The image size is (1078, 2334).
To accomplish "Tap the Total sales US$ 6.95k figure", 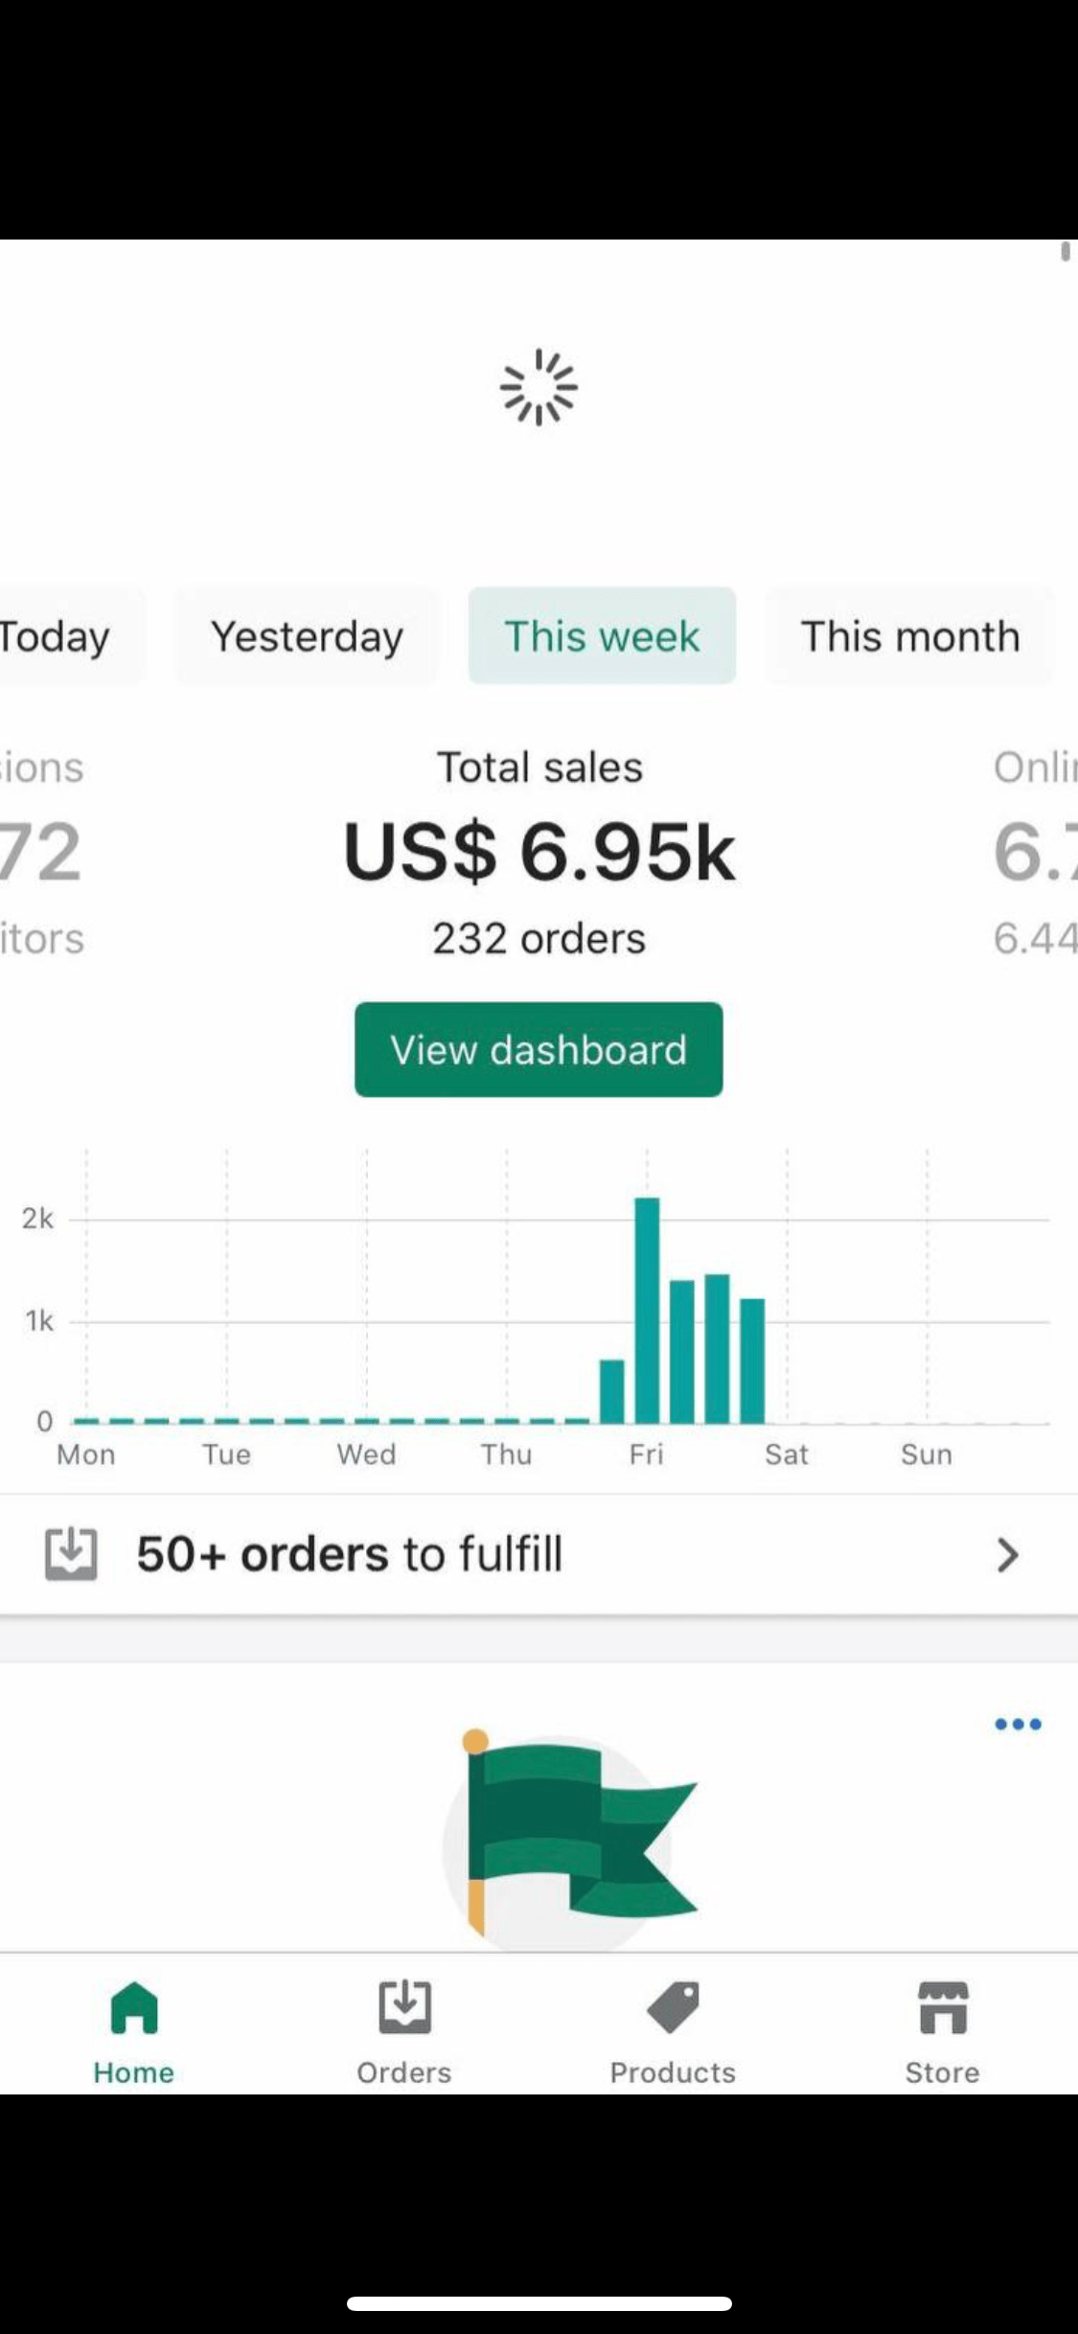I will click(x=539, y=853).
